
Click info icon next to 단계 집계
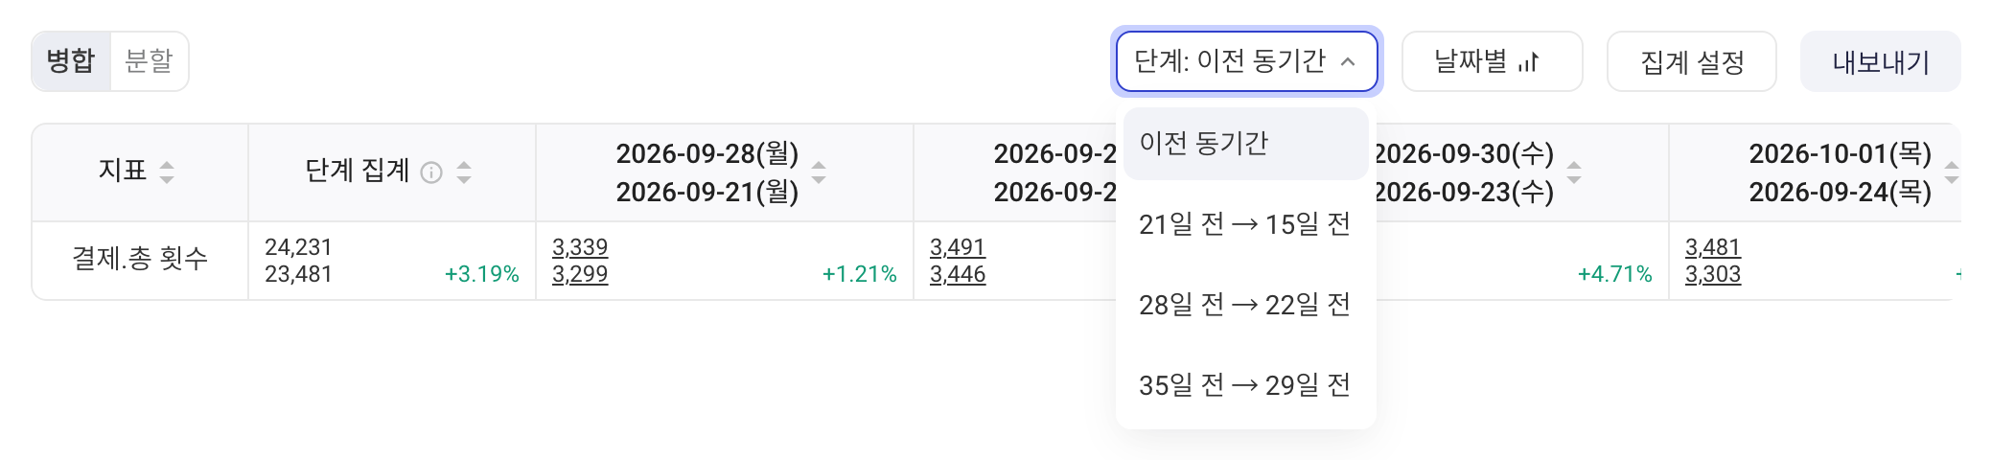click(431, 172)
